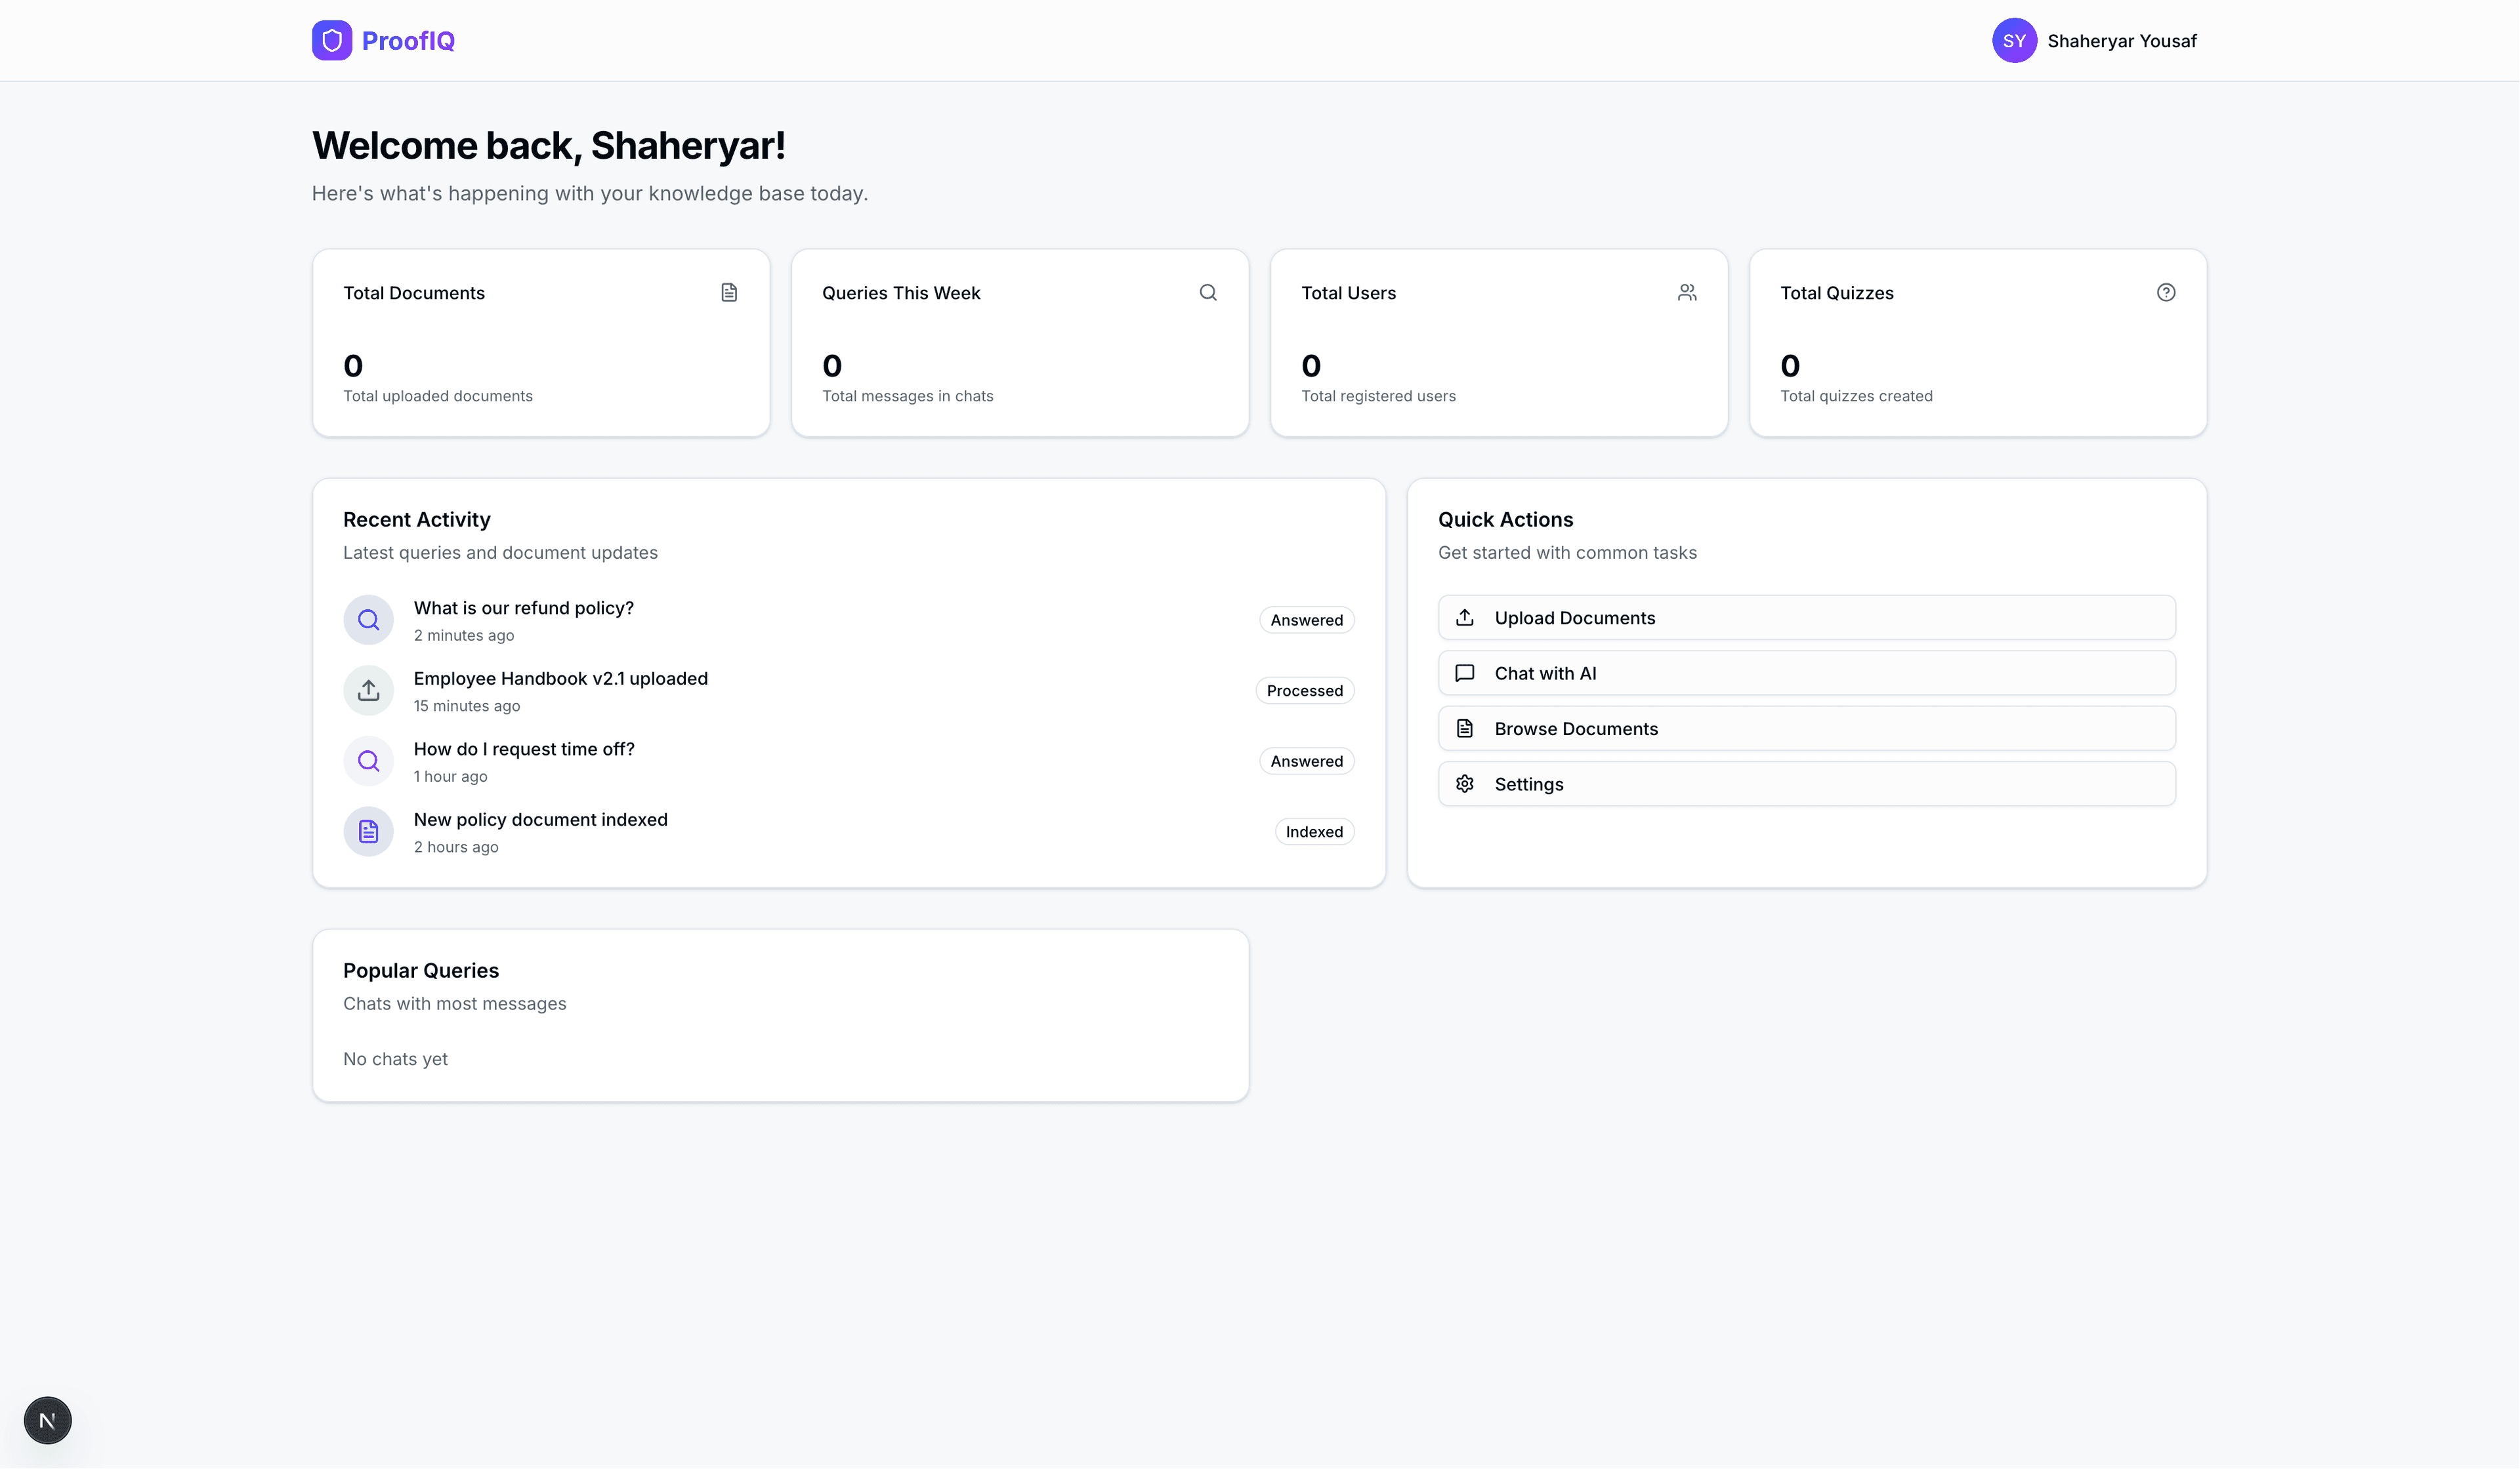2520x1469 pixels.
Task: Click the document icon in Total Documents card
Action: click(729, 292)
